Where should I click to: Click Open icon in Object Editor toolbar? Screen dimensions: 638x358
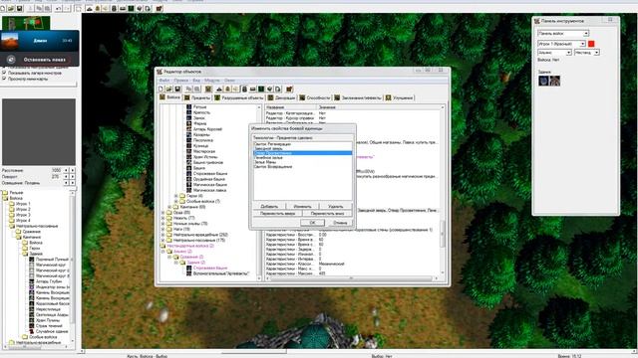tap(169, 89)
